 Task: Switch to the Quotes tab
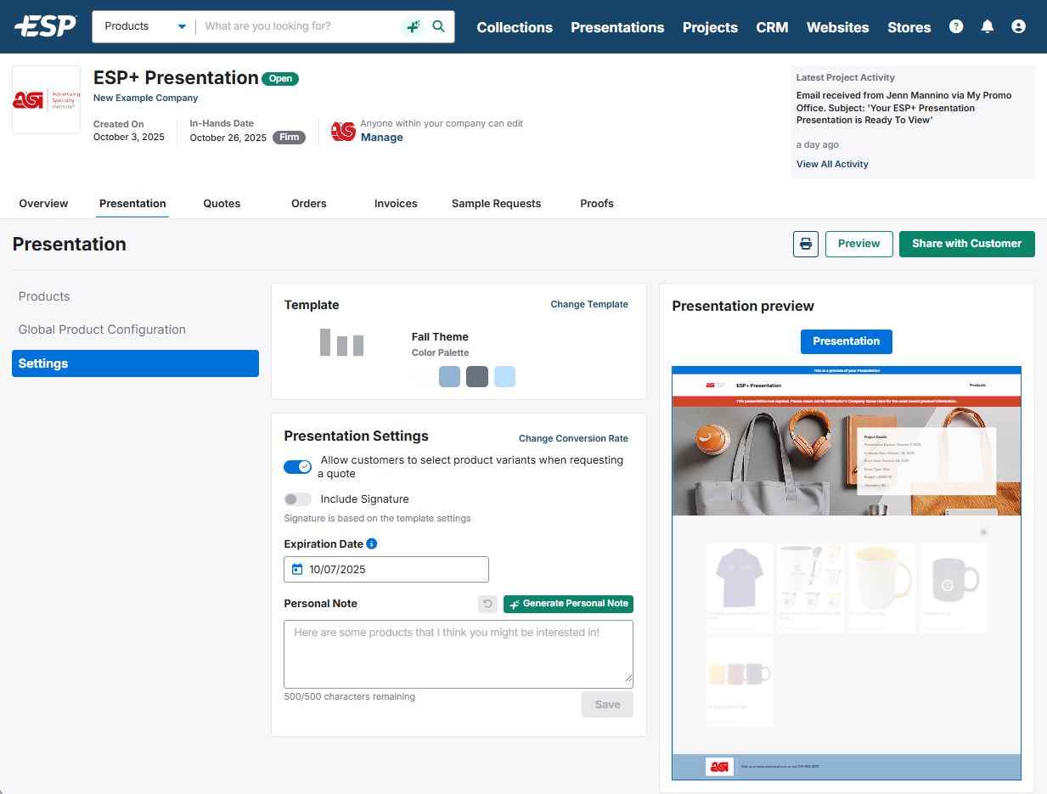[222, 204]
